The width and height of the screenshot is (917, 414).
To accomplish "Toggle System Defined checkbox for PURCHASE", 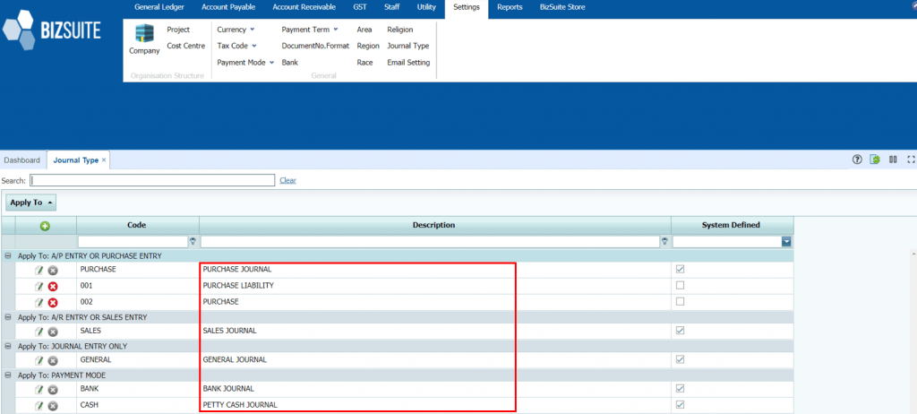I will coord(680,270).
